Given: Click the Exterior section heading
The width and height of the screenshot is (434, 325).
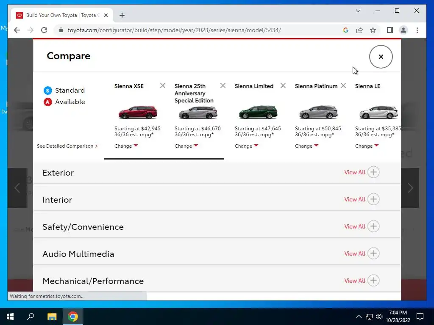Looking at the screenshot, I should pyautogui.click(x=58, y=173).
